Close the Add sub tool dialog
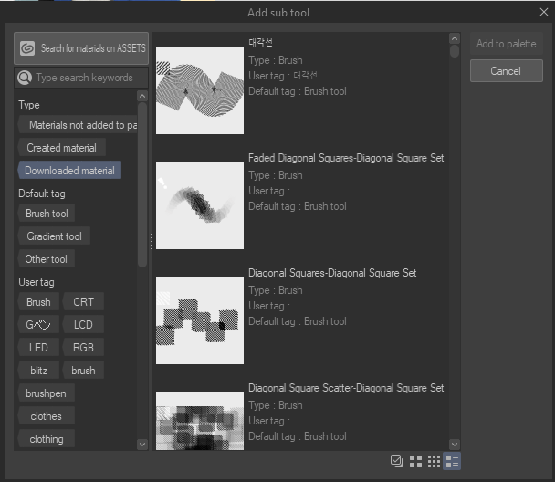Image resolution: width=555 pixels, height=482 pixels. (544, 12)
